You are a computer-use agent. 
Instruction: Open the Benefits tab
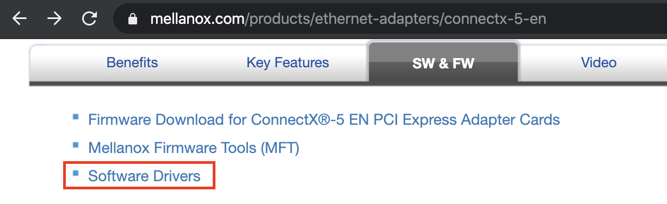point(132,62)
